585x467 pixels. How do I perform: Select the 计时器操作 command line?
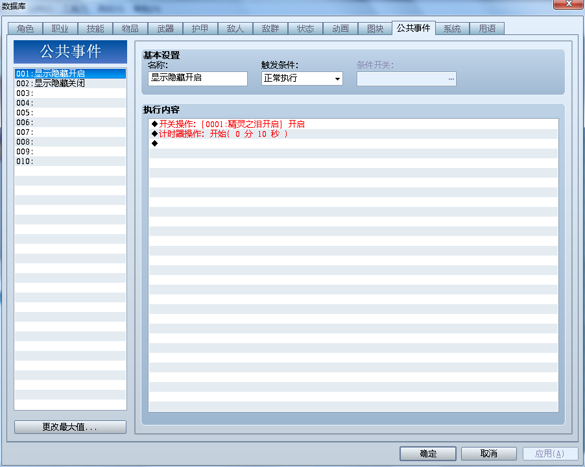pyautogui.click(x=353, y=134)
